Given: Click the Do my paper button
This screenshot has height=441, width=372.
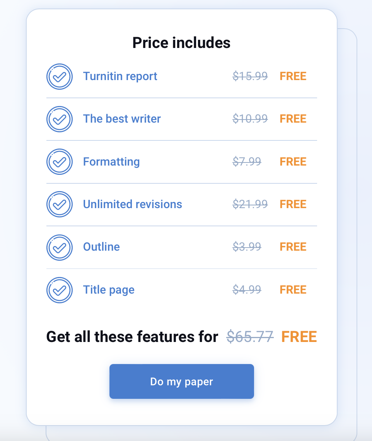Looking at the screenshot, I should pyautogui.click(x=181, y=381).
